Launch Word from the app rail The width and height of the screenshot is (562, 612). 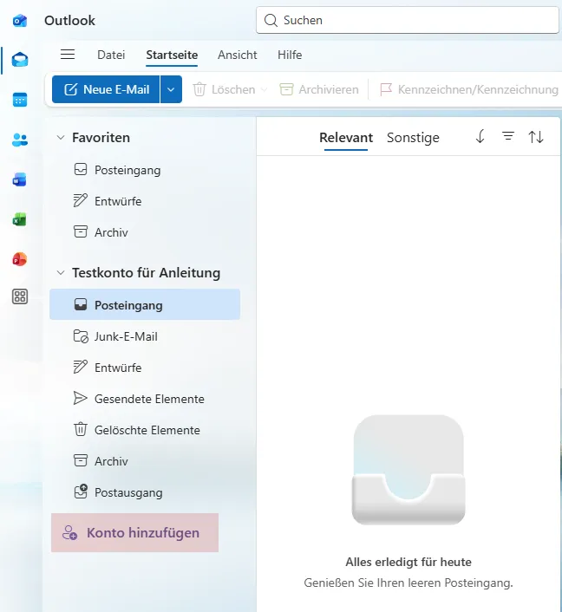[x=20, y=179]
